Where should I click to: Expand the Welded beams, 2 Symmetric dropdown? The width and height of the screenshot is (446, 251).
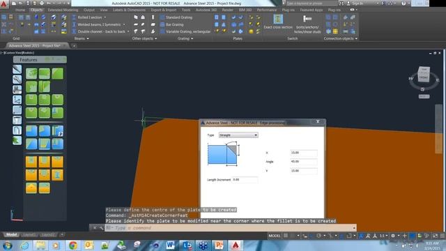(x=124, y=24)
